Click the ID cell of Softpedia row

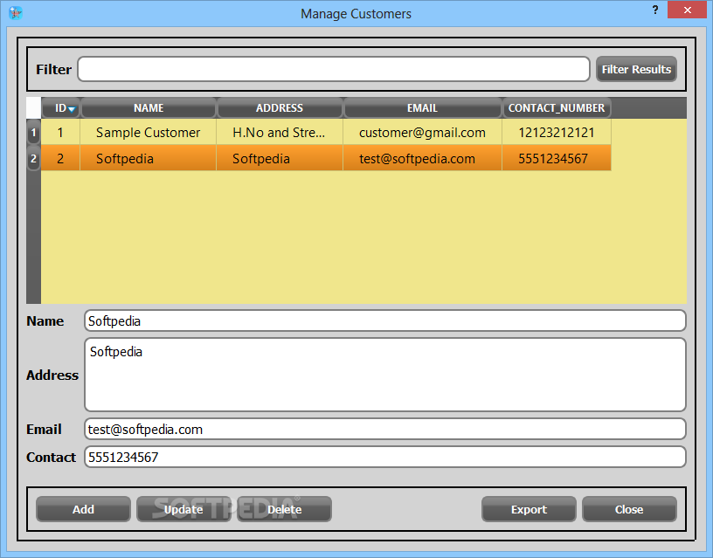60,158
